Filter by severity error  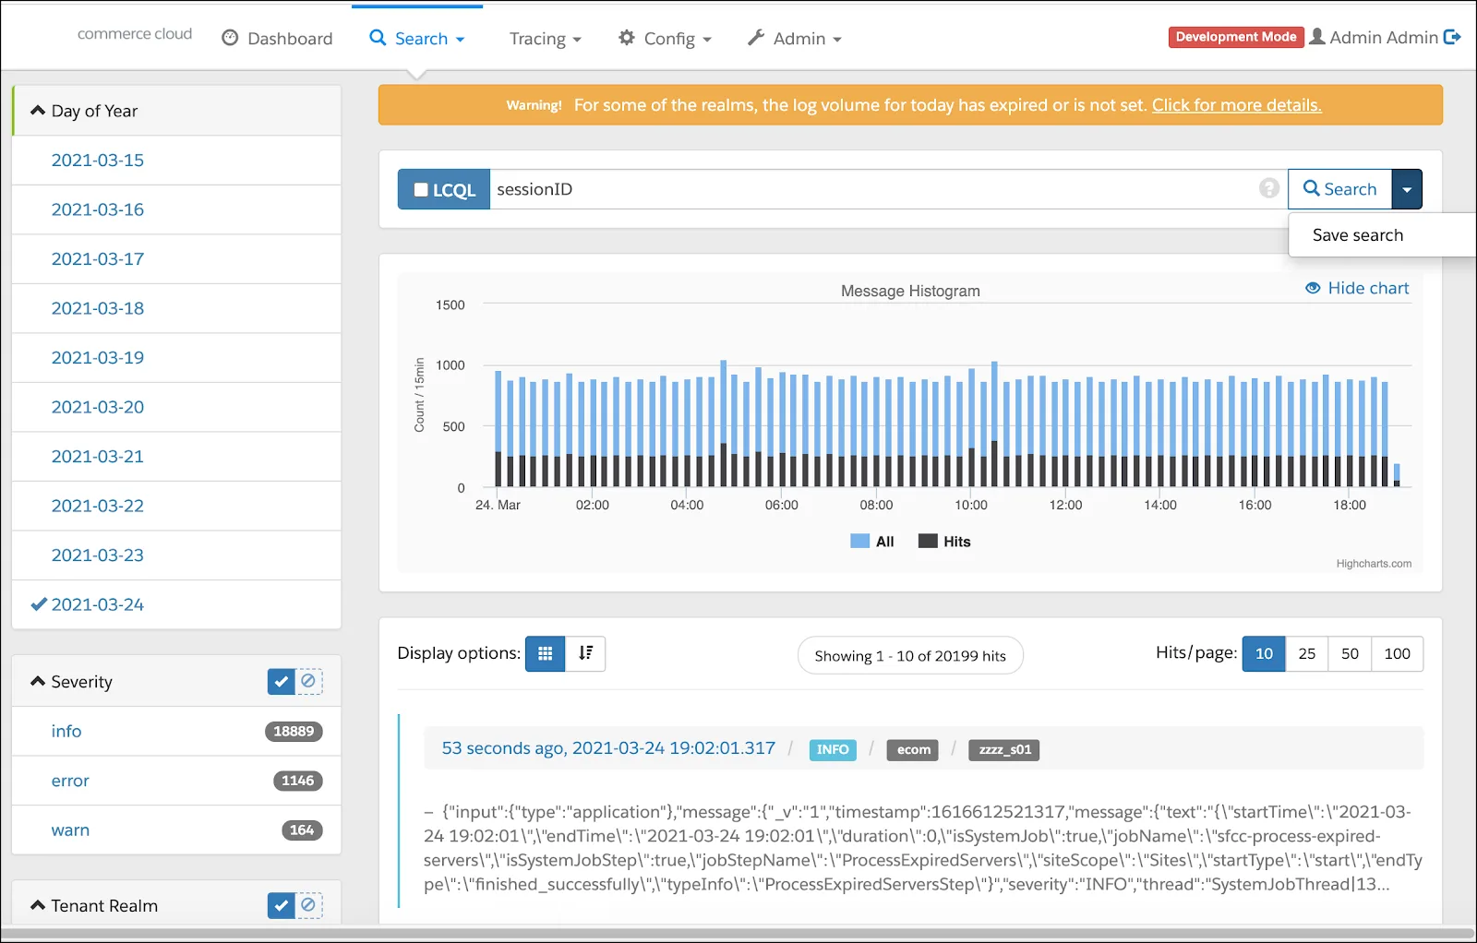[x=70, y=781]
